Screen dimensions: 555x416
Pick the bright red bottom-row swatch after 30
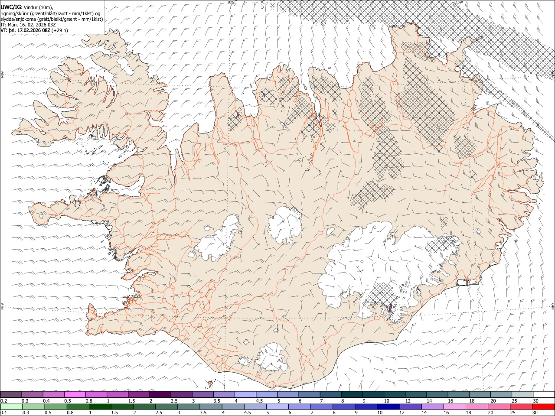click(543, 406)
